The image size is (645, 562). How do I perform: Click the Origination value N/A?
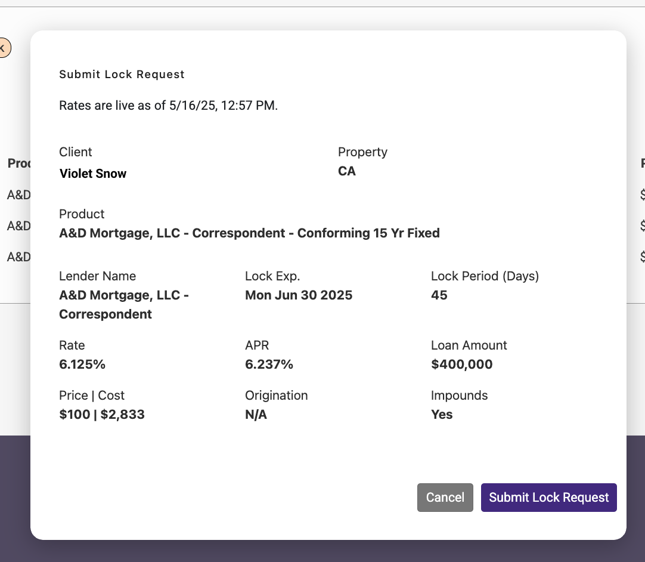pos(256,414)
